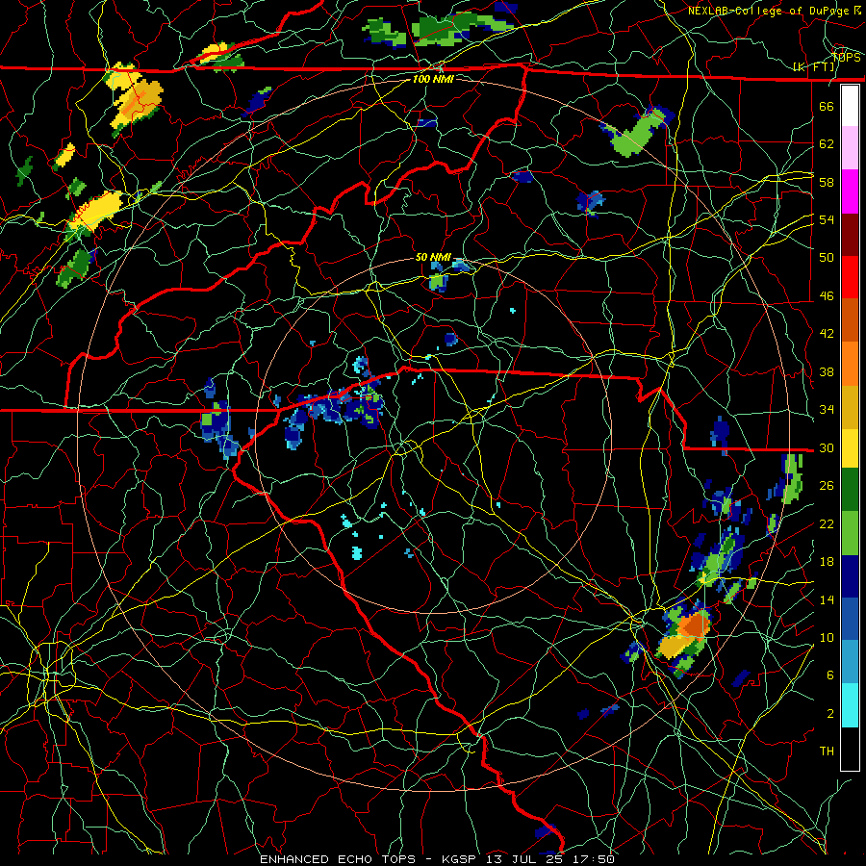The image size is (866, 866).
Task: Click the light green legend swatch
Action: tap(850, 533)
